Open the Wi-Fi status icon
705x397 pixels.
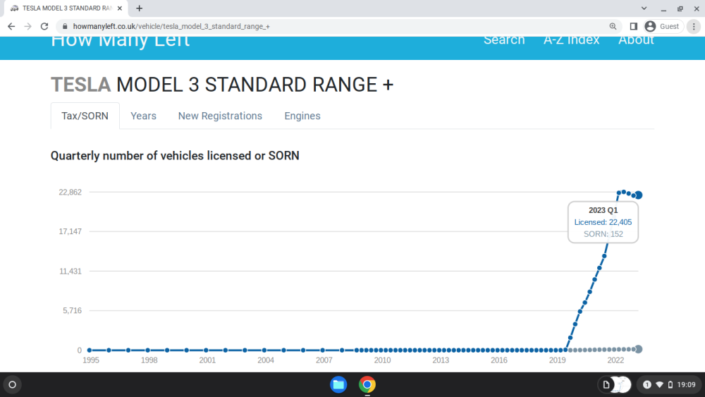pyautogui.click(x=660, y=385)
